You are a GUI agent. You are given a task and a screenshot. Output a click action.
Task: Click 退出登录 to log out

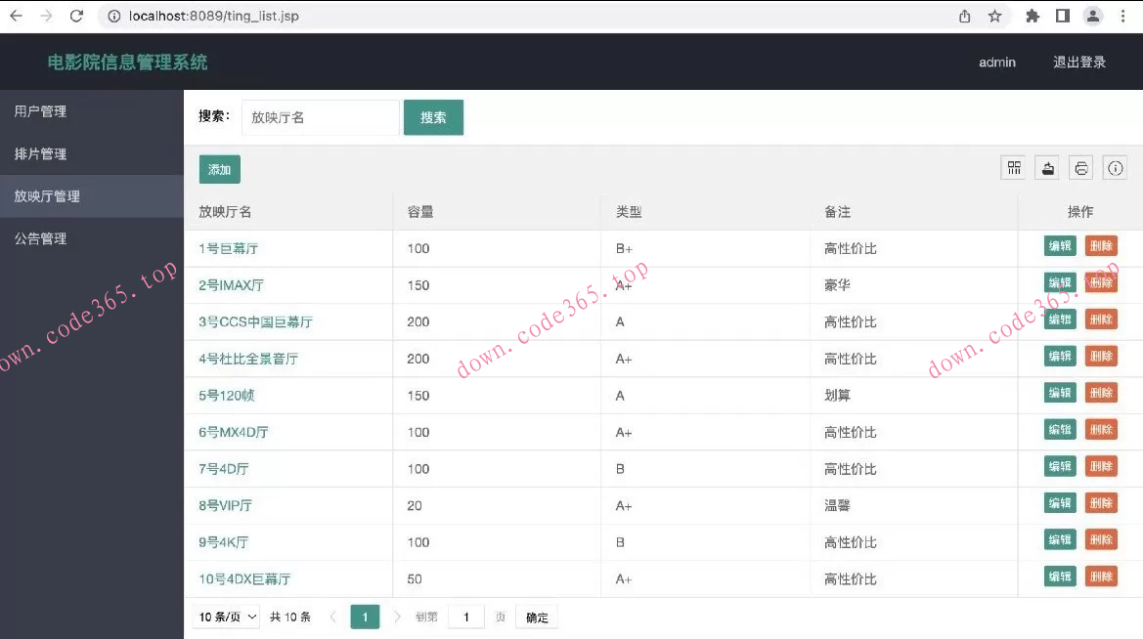[x=1078, y=62]
